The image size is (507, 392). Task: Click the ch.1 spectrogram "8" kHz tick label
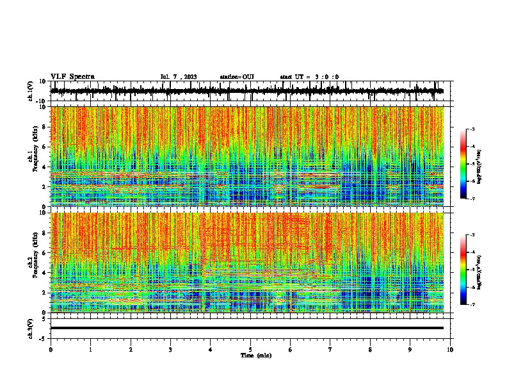[x=44, y=127]
